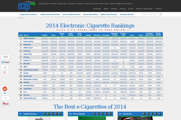Open the Contact header link
The width and height of the screenshot is (181, 120).
158,9
